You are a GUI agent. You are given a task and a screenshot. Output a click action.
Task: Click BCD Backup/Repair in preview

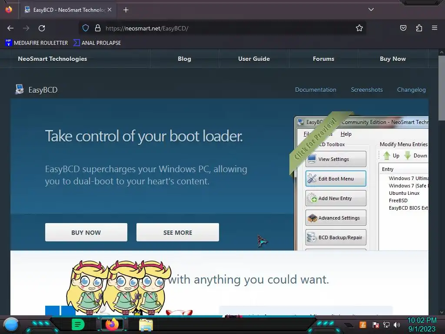(336, 237)
